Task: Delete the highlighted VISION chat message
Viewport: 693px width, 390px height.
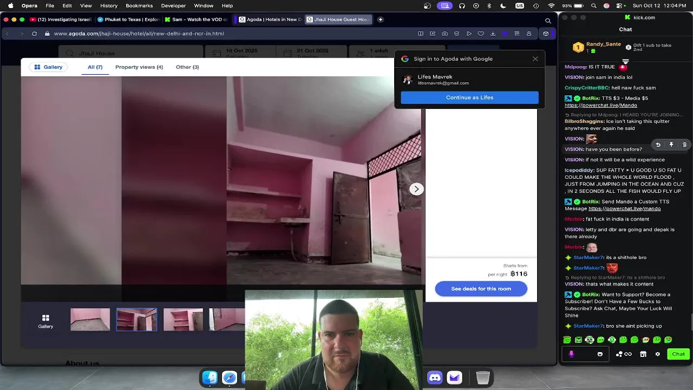Action: tap(684, 145)
